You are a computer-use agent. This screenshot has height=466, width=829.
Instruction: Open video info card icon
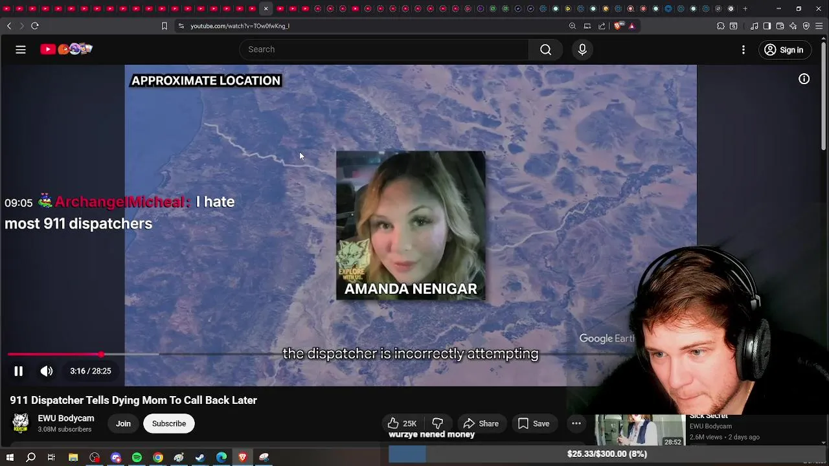tap(804, 79)
